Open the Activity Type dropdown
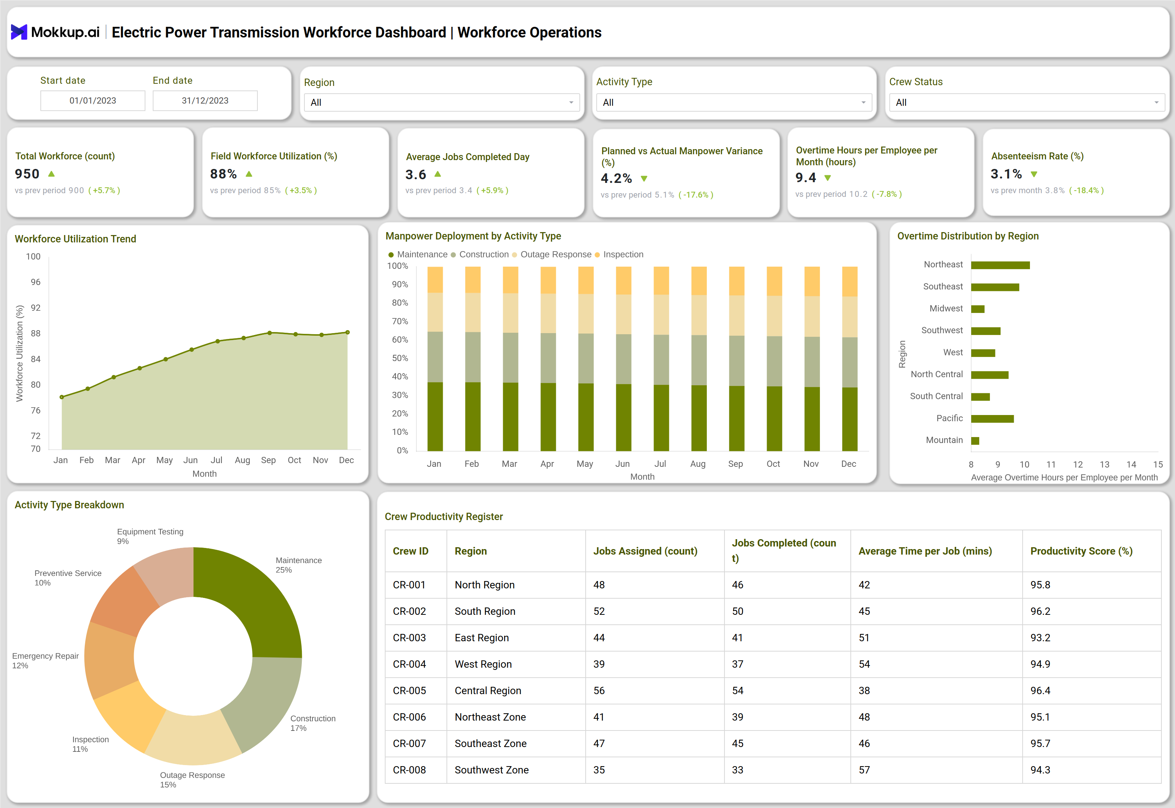 coord(734,102)
